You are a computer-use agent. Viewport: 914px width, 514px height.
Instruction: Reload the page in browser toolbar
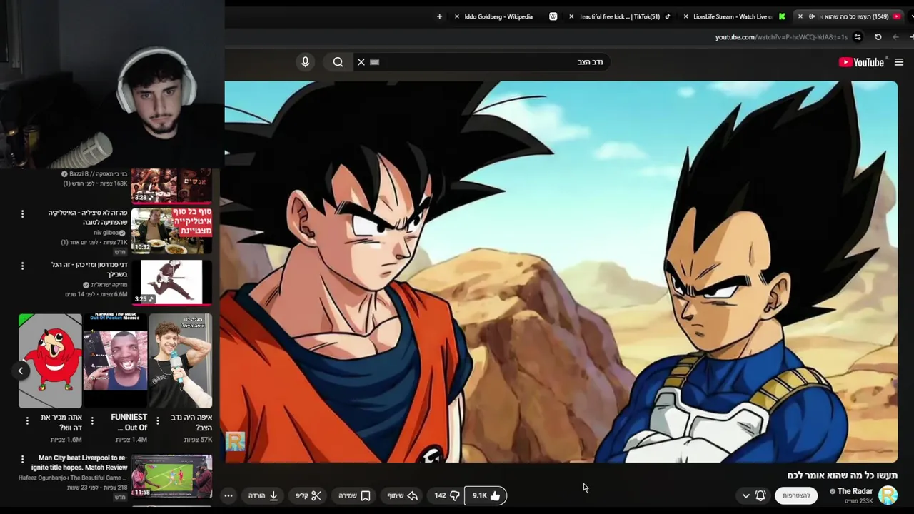click(878, 37)
